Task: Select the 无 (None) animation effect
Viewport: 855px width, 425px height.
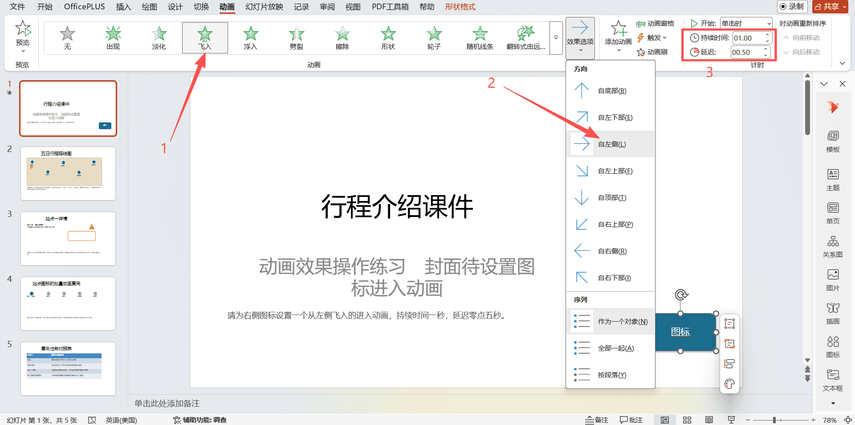Action: click(x=67, y=38)
